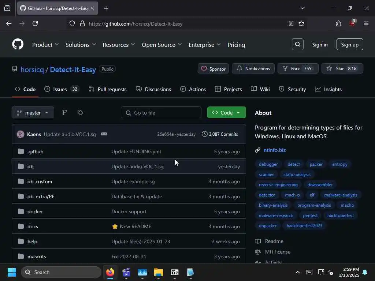Switch to the Actions tab
375x281 pixels.
coord(193,89)
